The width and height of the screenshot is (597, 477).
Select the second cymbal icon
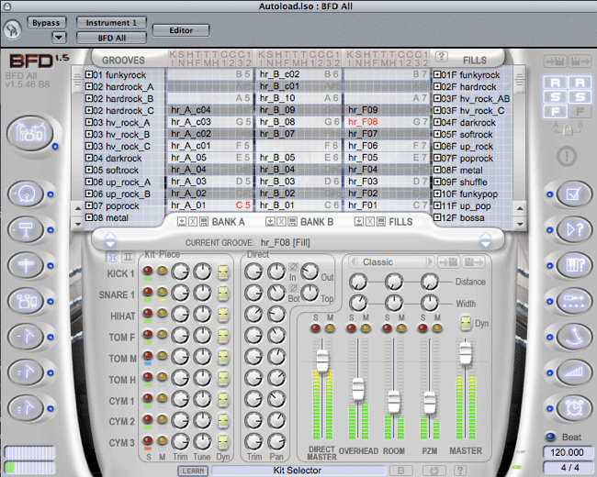[x=27, y=372]
